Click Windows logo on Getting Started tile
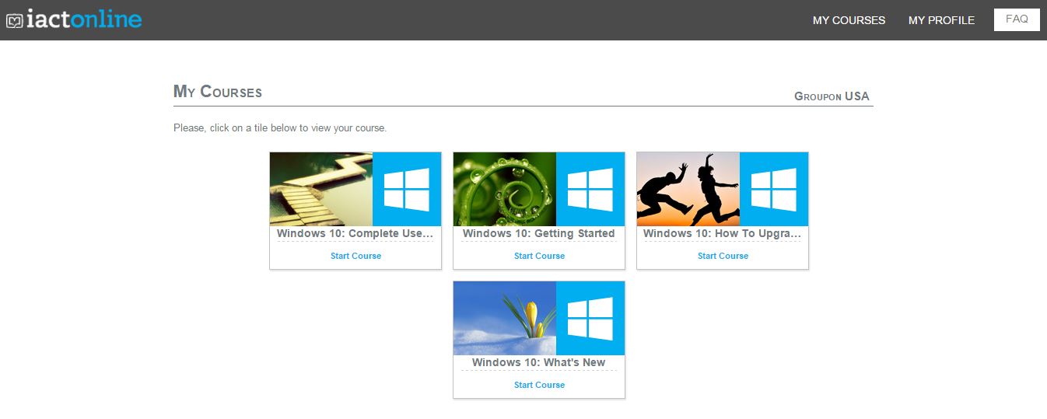1047x419 pixels. pyautogui.click(x=590, y=189)
